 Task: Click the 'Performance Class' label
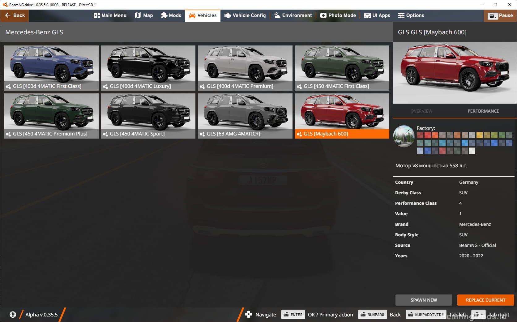[416, 203]
